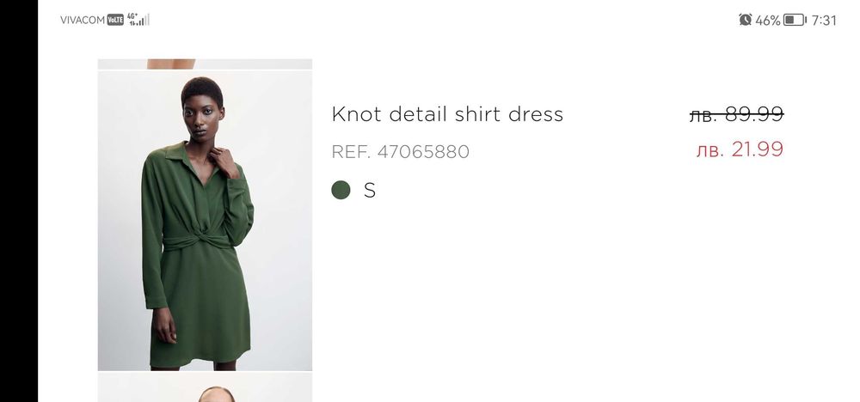Tap the 7:31 clock in status bar
860x402 pixels.
coord(824,21)
